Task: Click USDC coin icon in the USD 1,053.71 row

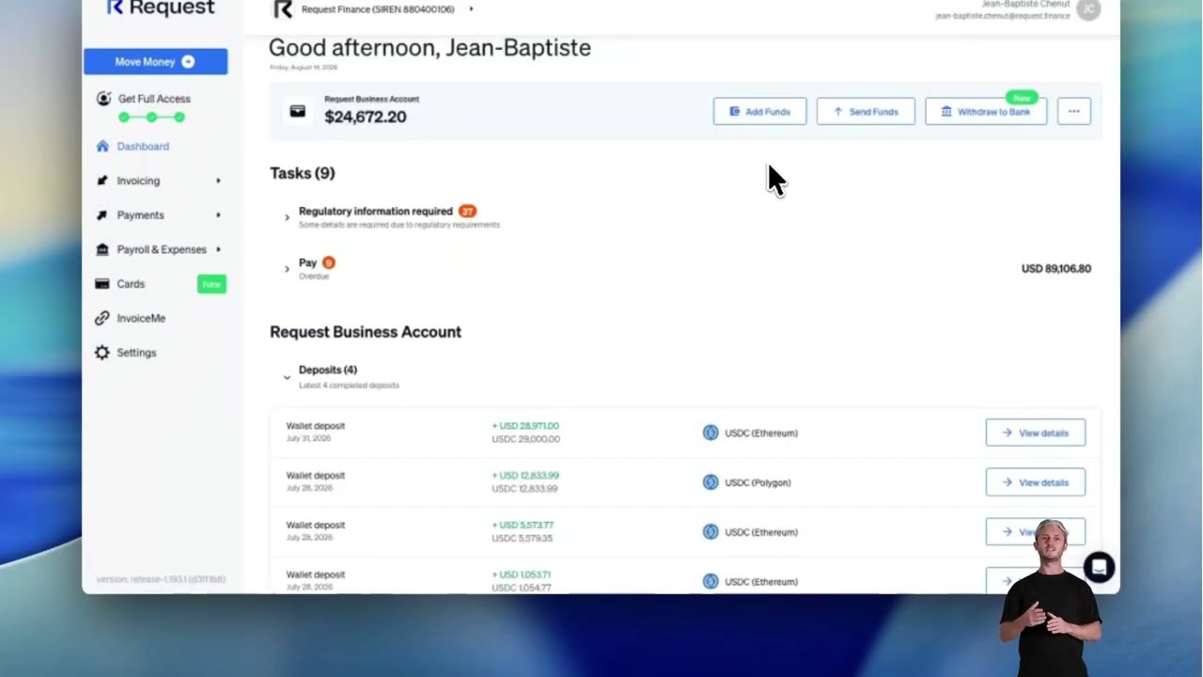Action: (711, 581)
